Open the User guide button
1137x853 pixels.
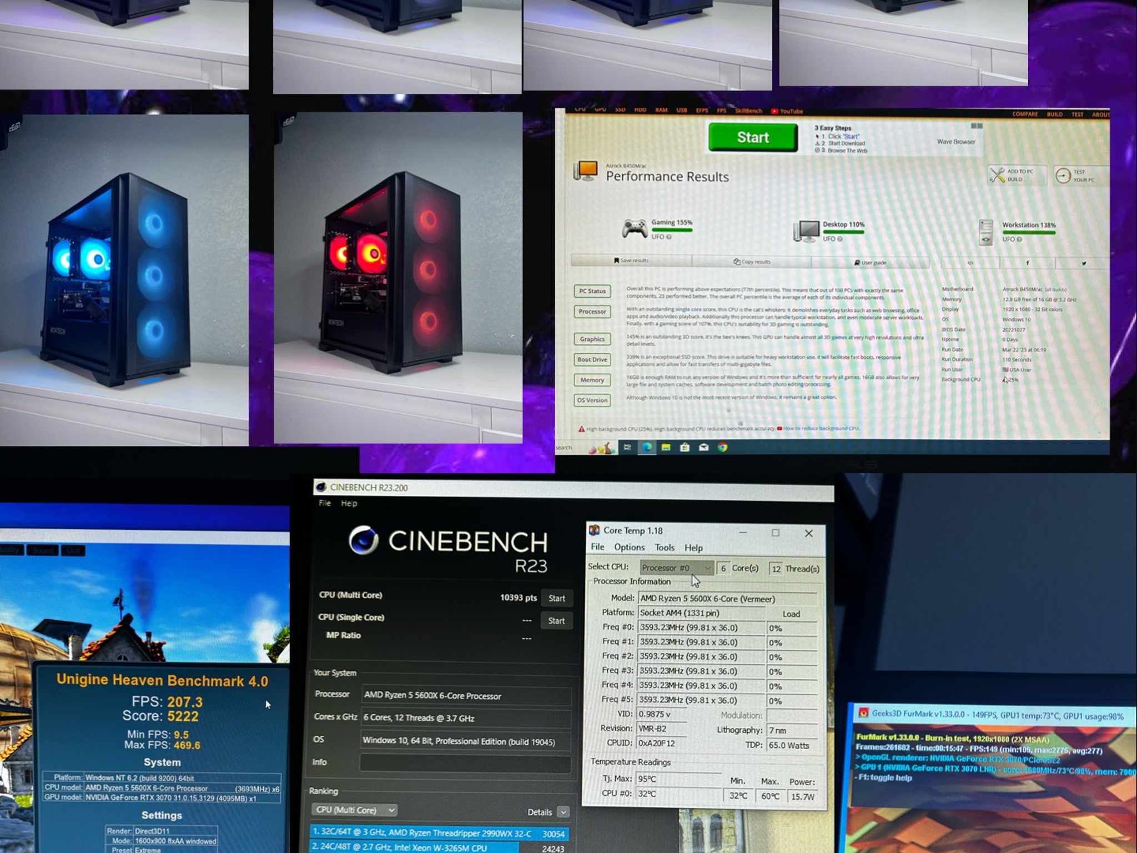[870, 263]
